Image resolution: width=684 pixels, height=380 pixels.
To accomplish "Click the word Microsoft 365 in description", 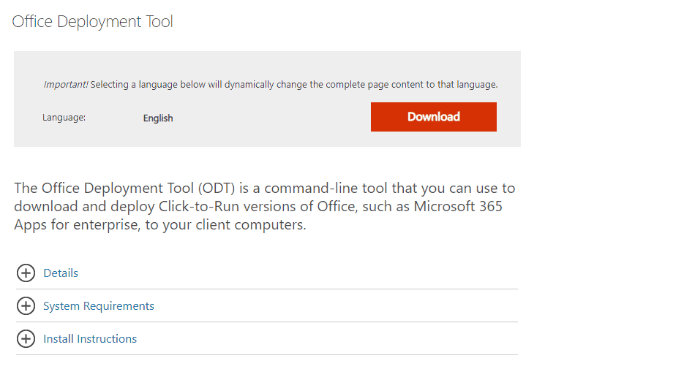I will (458, 206).
